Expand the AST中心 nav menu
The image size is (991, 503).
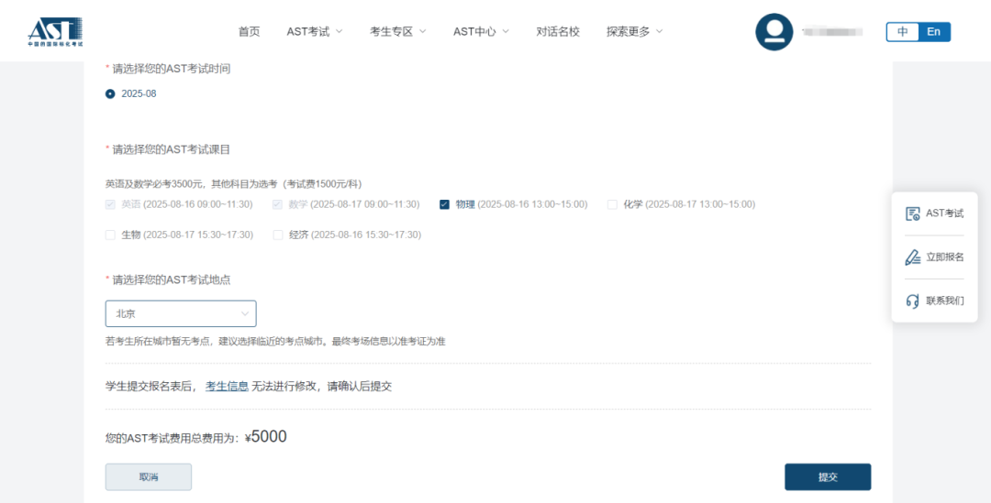click(481, 31)
